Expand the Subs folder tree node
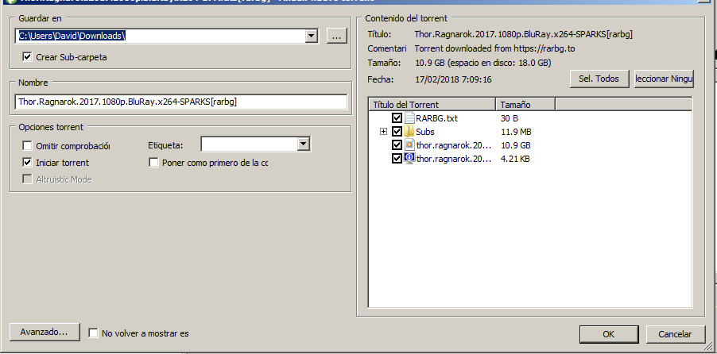The image size is (717, 354). 383,132
